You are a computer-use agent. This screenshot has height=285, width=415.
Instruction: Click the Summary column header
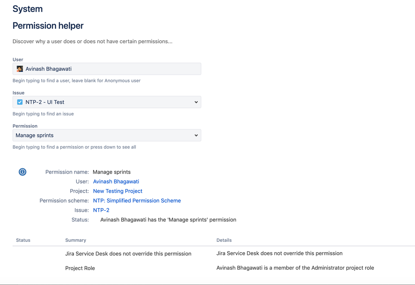76,240
